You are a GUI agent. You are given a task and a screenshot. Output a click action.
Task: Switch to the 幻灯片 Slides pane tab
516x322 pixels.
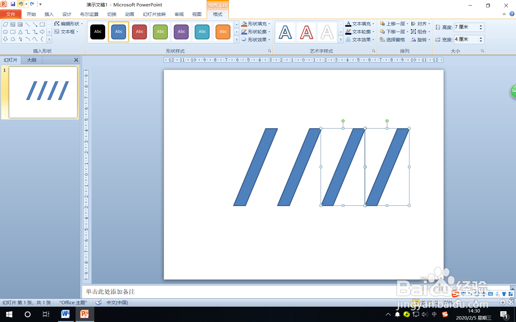(x=11, y=60)
